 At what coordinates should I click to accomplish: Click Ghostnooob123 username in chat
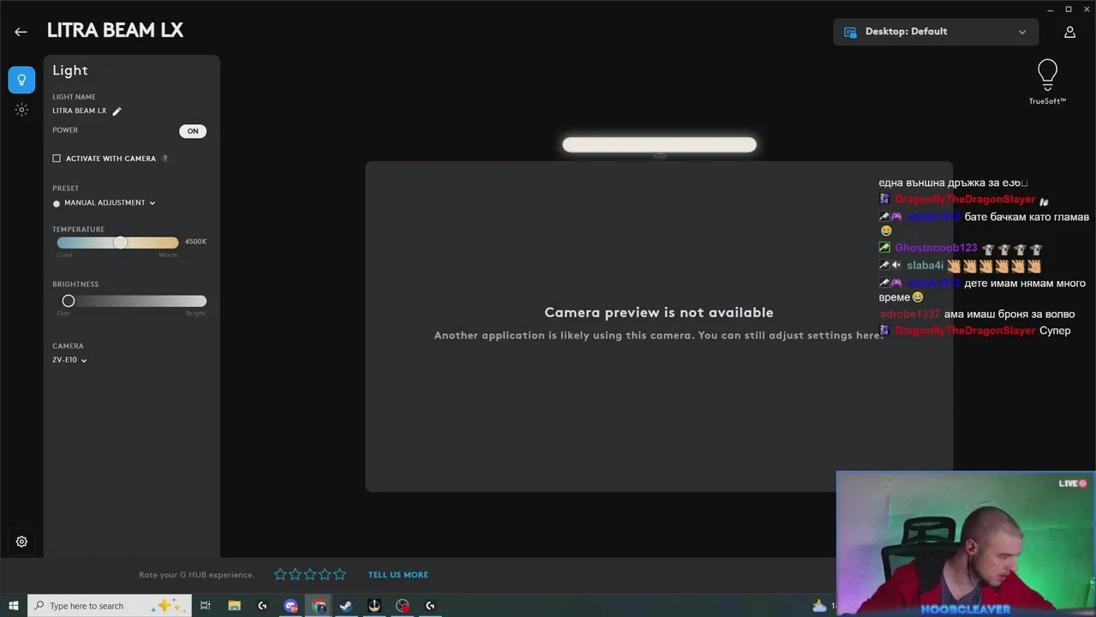click(936, 249)
